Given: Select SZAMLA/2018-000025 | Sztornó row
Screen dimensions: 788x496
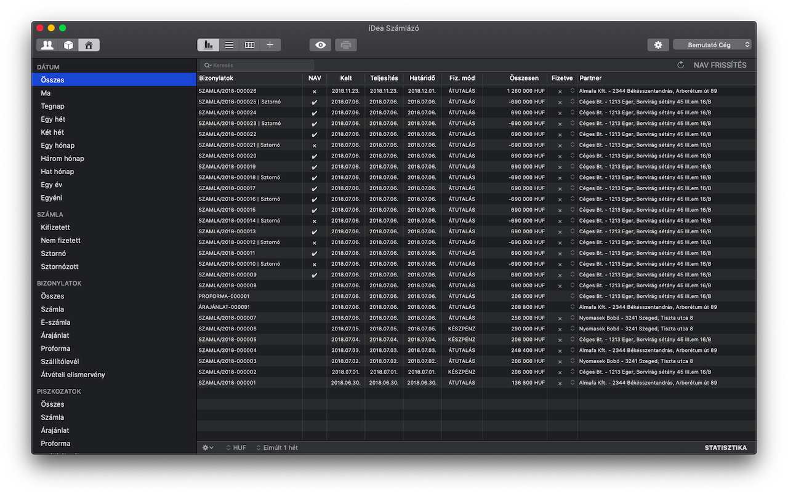Looking at the screenshot, I should (x=476, y=102).
